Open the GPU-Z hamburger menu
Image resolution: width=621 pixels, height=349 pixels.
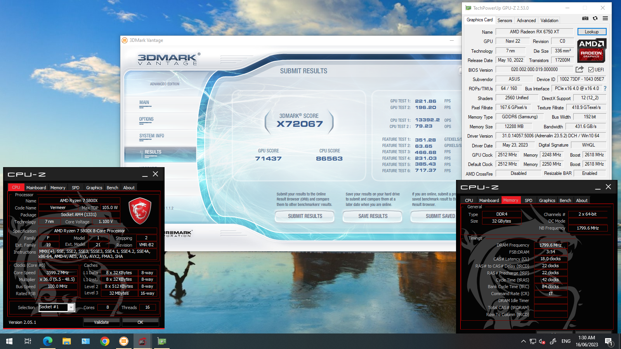click(x=605, y=18)
